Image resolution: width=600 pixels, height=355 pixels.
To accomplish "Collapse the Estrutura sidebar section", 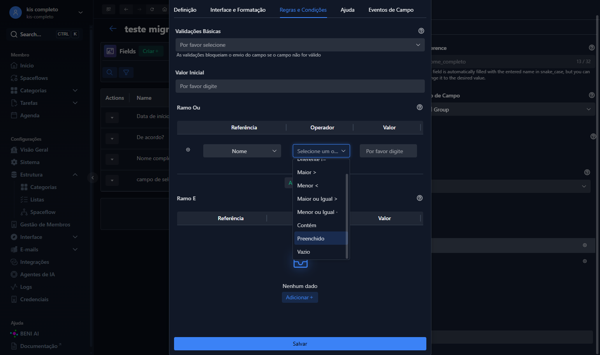I will click(x=75, y=175).
